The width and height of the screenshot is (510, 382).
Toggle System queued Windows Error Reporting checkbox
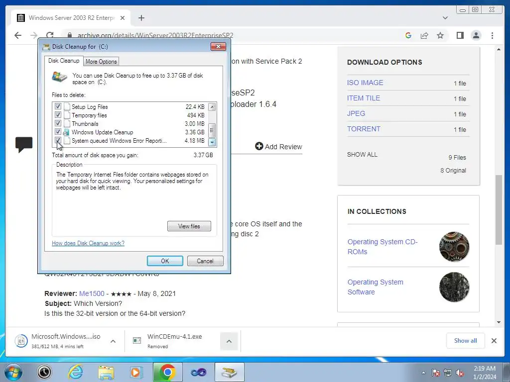pos(58,140)
